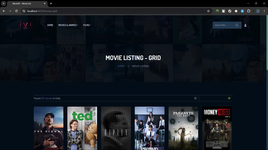This screenshot has width=268, height=150.
Task: Click the MOVIE LISTING breadcrumb text
Action: (x=140, y=66)
